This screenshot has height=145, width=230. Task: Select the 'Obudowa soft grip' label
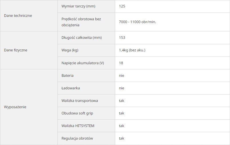(77, 113)
